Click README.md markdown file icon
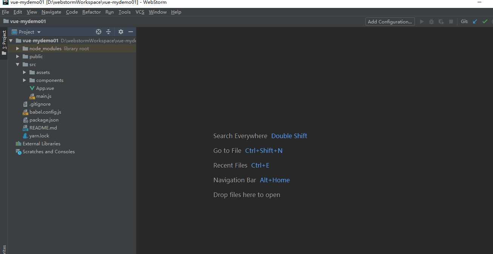 (x=25, y=128)
